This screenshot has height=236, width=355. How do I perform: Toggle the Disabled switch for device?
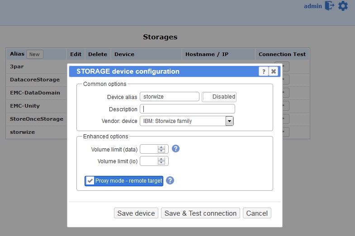[x=219, y=96]
